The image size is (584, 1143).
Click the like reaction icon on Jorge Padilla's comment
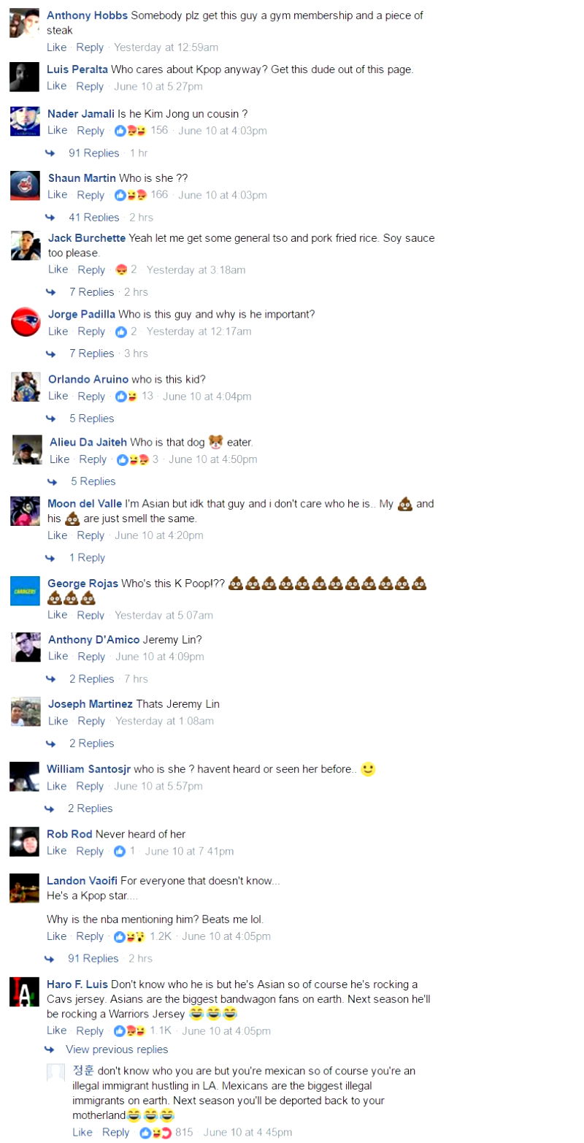coord(121,332)
